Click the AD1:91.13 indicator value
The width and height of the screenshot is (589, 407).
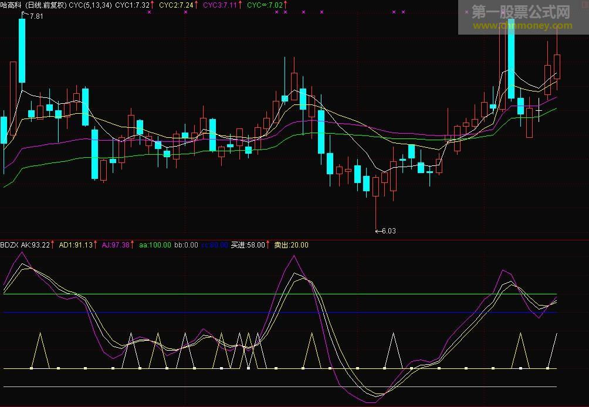[76, 245]
